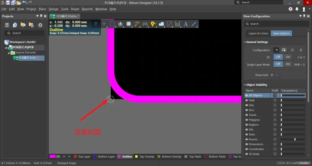Click the new configuration icon

pos(284,50)
